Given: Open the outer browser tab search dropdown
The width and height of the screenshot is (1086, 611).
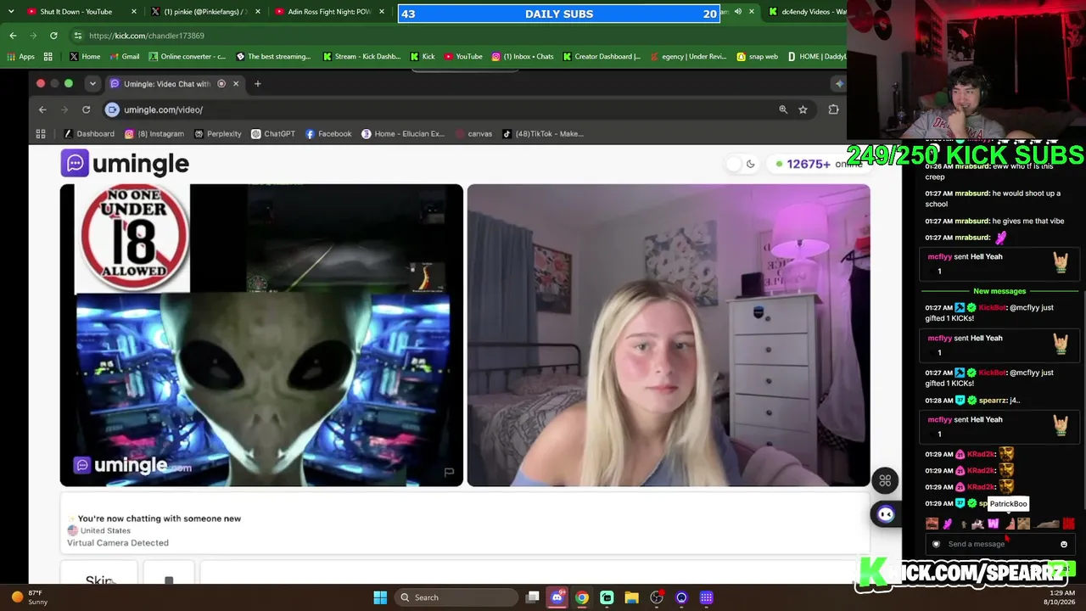Looking at the screenshot, I should pyautogui.click(x=9, y=12).
